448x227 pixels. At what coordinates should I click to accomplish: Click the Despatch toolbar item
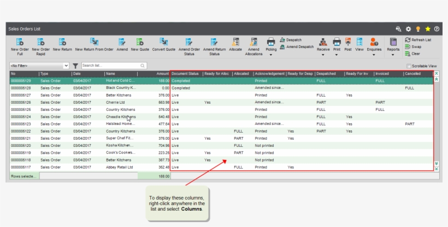[291, 40]
